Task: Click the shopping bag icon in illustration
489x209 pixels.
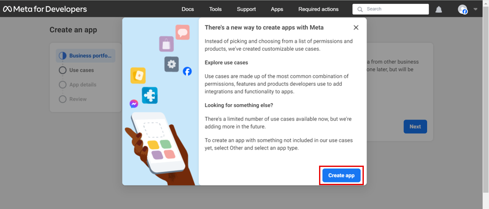Action: (x=166, y=44)
